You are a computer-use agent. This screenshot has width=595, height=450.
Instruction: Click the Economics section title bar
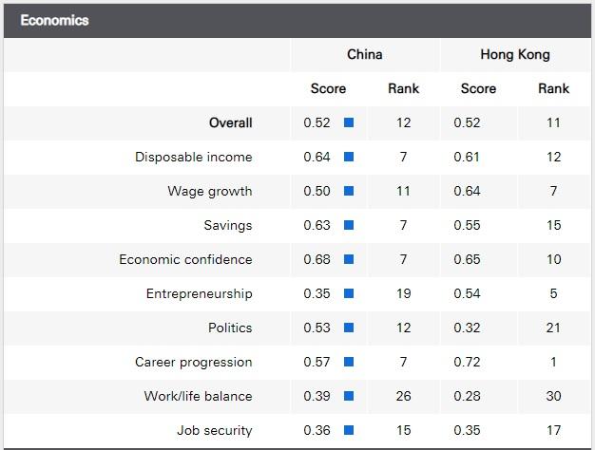tap(297, 20)
